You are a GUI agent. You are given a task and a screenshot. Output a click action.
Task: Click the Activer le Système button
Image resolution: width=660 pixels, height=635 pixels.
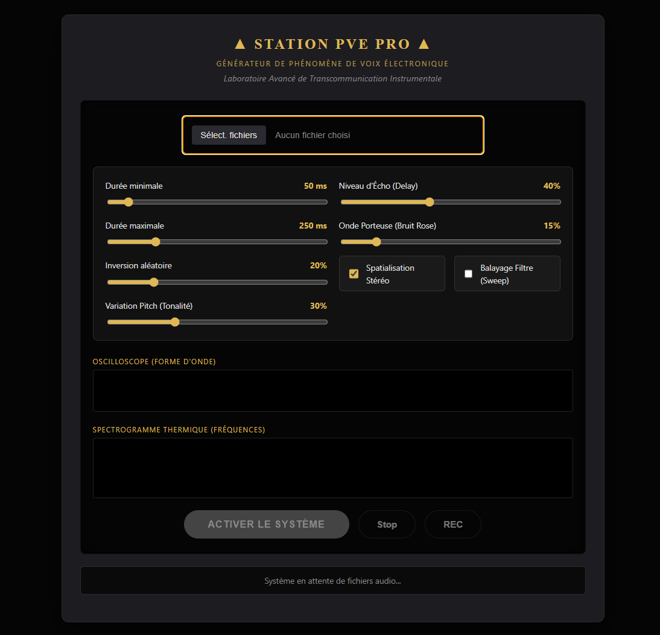pyautogui.click(x=267, y=524)
